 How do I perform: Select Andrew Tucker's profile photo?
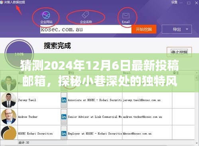pyautogui.click(x=8, y=117)
